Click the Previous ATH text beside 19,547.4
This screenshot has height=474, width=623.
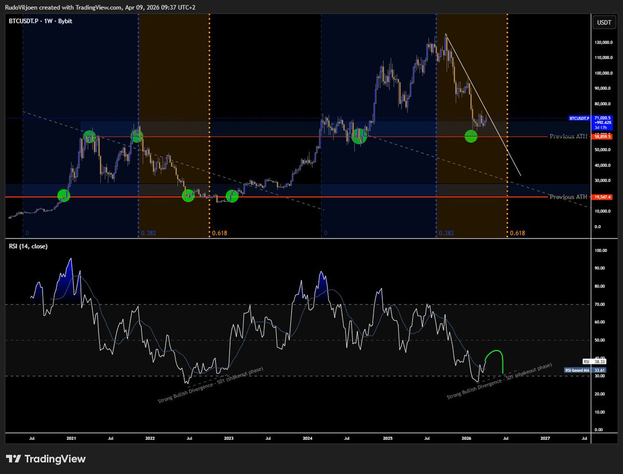coord(570,197)
